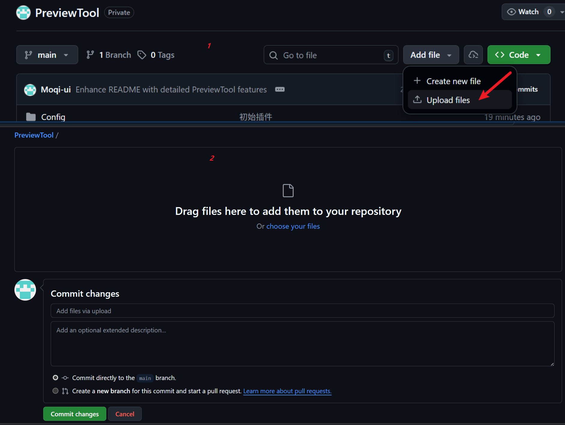Click the 19 minutes ago timestamp
565x425 pixels.
point(512,117)
